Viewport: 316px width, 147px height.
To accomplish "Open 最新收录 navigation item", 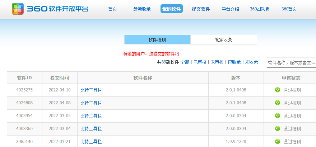I will pyautogui.click(x=142, y=9).
